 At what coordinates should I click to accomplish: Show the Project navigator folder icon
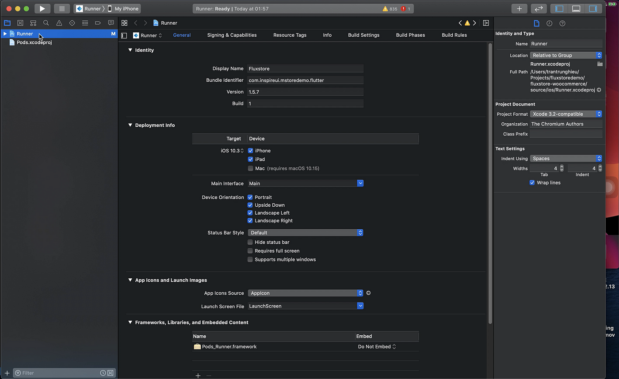click(7, 23)
